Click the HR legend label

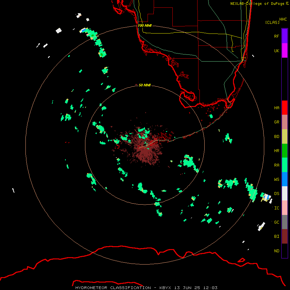276,151
